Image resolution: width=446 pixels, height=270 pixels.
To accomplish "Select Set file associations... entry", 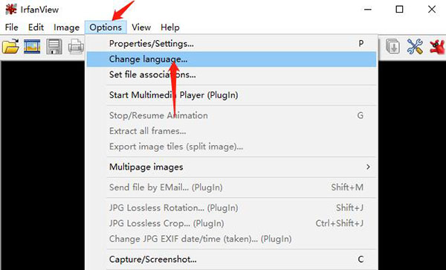I will click(x=231, y=75).
